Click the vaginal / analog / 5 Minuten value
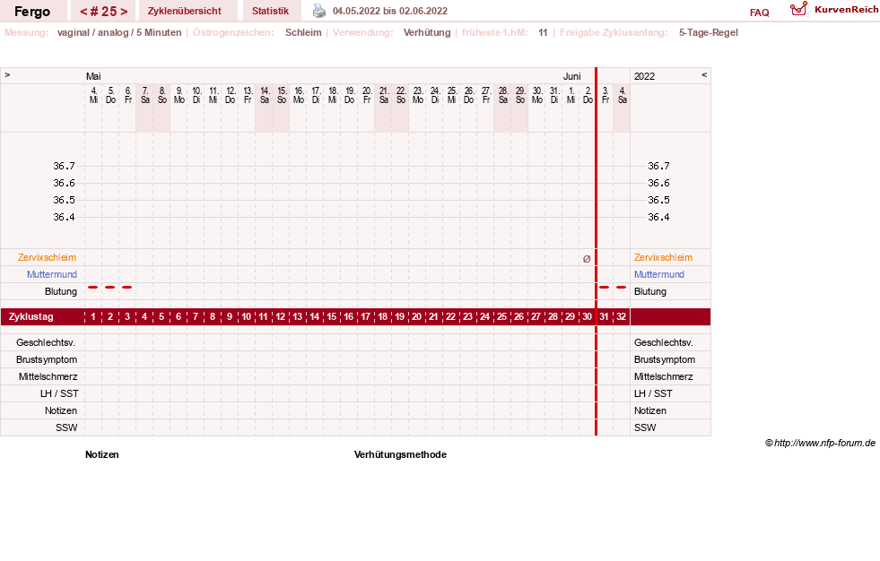880x561 pixels. (119, 32)
